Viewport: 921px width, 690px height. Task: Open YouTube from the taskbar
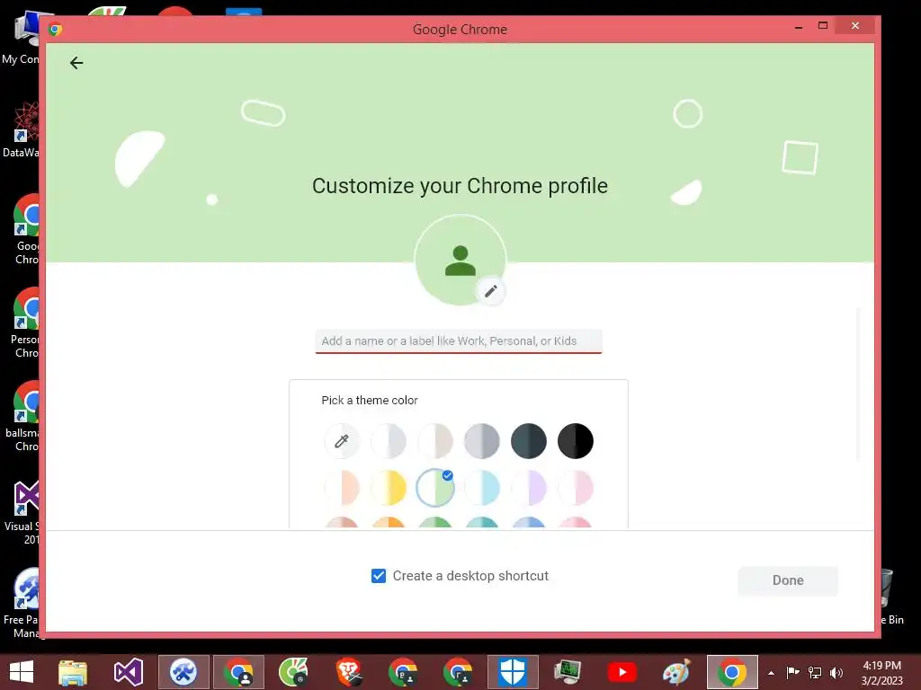622,672
